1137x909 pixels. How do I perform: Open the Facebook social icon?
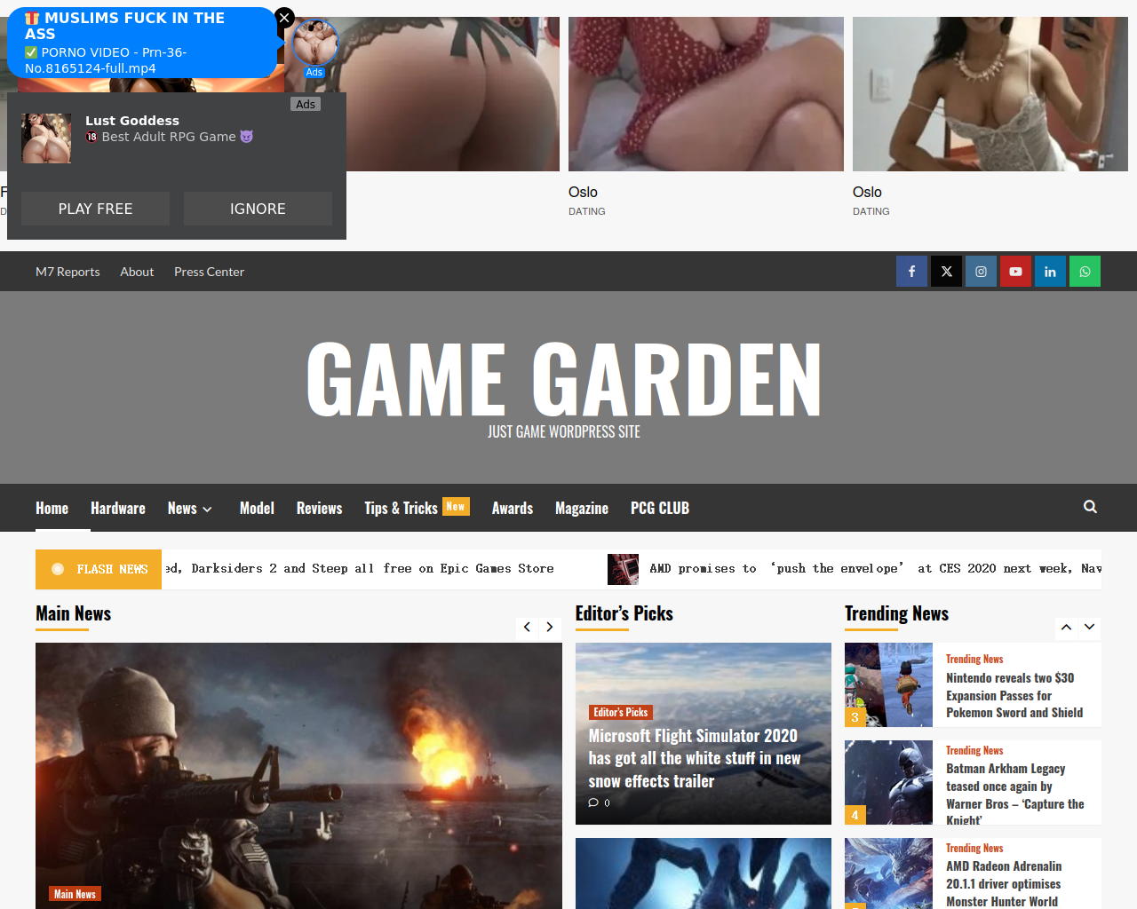click(x=911, y=272)
